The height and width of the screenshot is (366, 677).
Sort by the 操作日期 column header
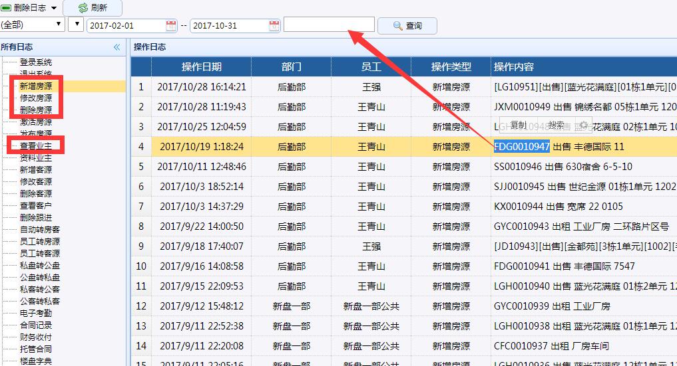tap(201, 67)
